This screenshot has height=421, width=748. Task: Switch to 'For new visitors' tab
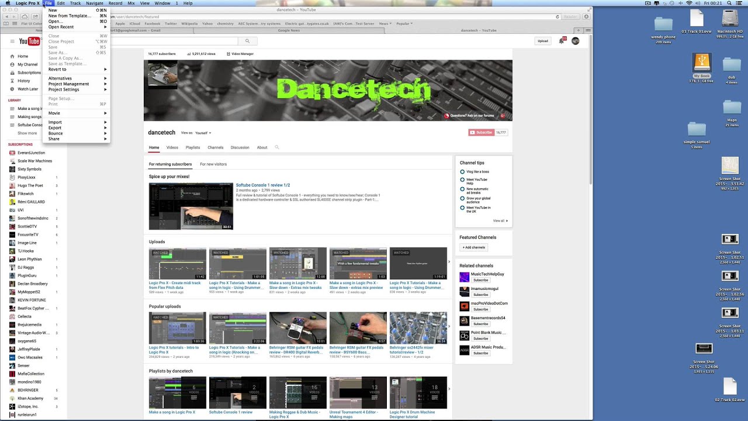coord(213,164)
